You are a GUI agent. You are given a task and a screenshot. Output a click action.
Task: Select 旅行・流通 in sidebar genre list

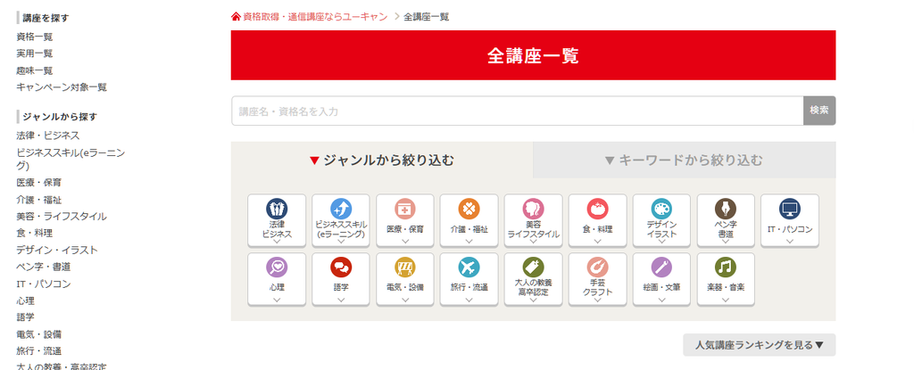pyautogui.click(x=39, y=351)
